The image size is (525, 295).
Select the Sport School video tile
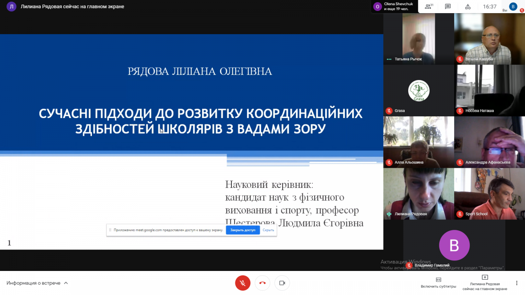489,194
